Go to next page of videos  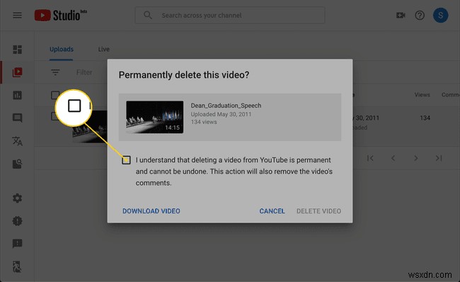[416, 158]
